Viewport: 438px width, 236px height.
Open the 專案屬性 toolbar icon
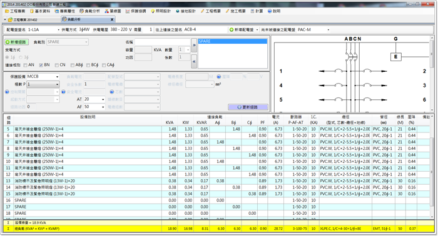coord(57,11)
